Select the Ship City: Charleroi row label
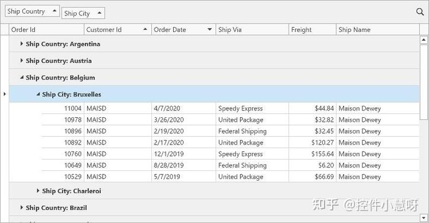Viewport: 429px width, 223px height. point(72,191)
